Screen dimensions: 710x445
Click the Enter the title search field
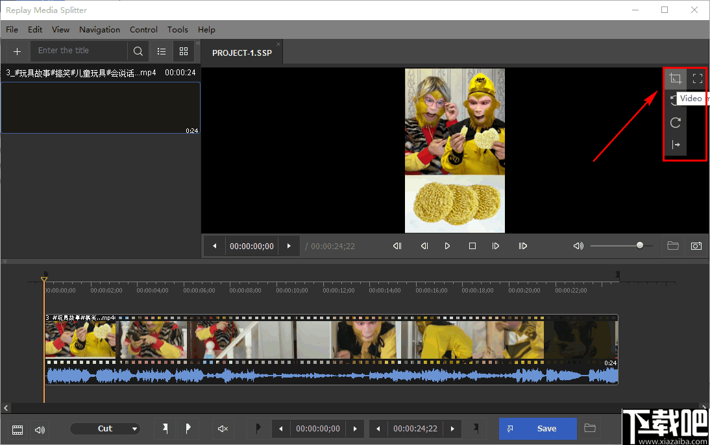pyautogui.click(x=79, y=51)
